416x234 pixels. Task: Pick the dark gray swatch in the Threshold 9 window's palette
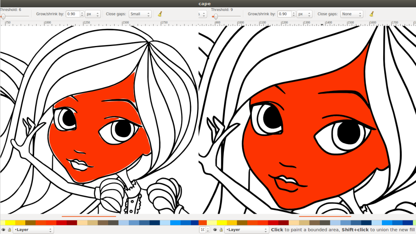click(325, 223)
